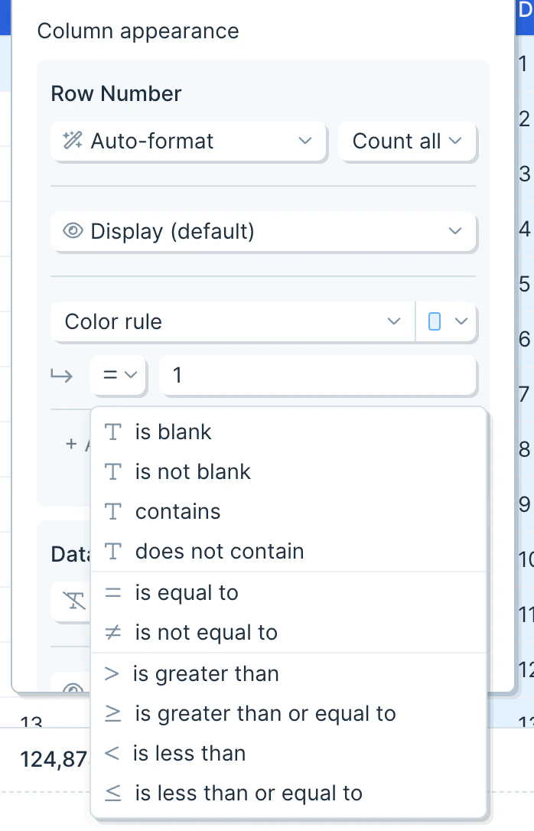Click the greater-than icon in operator list

(112, 674)
